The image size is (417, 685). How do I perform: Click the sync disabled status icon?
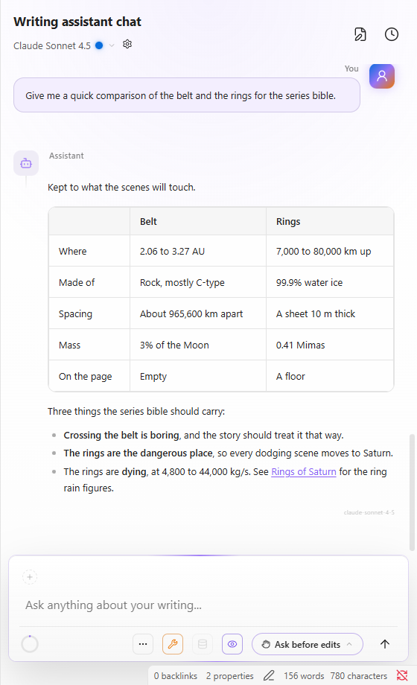pyautogui.click(x=402, y=675)
